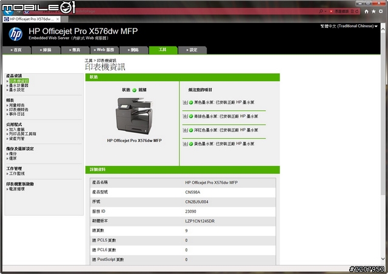
Task: Click the search magnifier in address bar
Action: (x=321, y=12)
